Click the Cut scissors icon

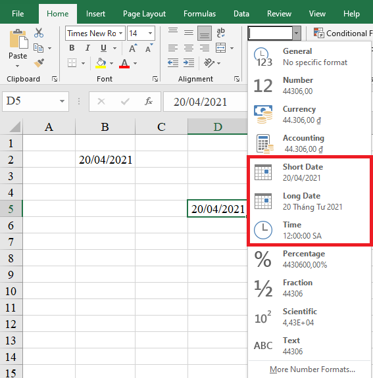39,33
